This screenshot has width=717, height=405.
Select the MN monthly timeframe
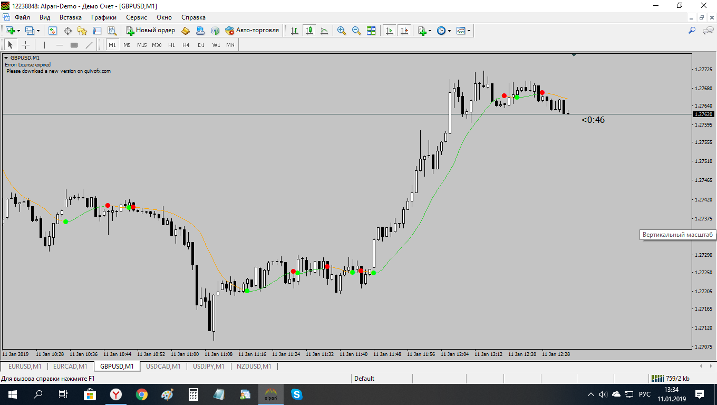[x=230, y=45]
